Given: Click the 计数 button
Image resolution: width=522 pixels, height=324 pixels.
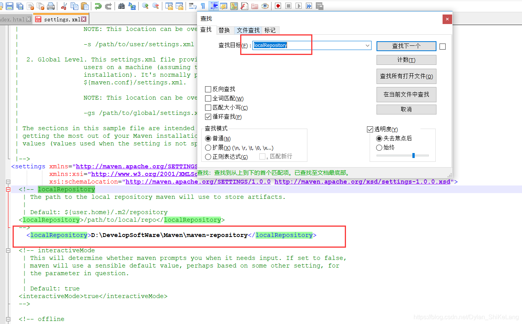Looking at the screenshot, I should 406,60.
